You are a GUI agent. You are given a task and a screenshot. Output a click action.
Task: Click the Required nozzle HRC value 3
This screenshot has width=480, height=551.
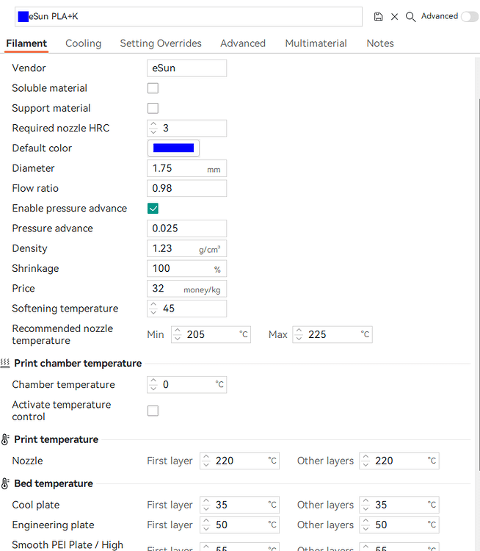click(x=166, y=129)
